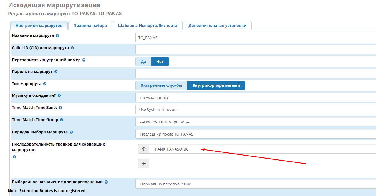
Task: Open Дополнительные установки tab
Action: tap(217, 26)
